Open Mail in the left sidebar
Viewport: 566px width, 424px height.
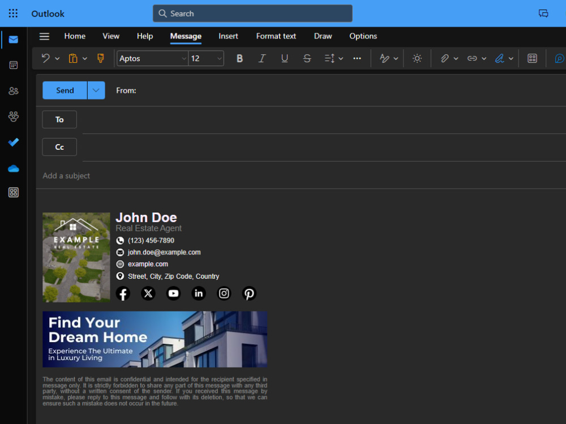point(14,40)
